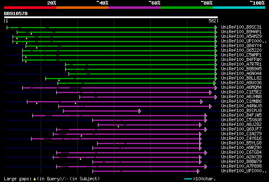Select the UniRef100_C4Y616 label
Image resolution: width=269 pixels, height=182 pixels.
click(241, 139)
